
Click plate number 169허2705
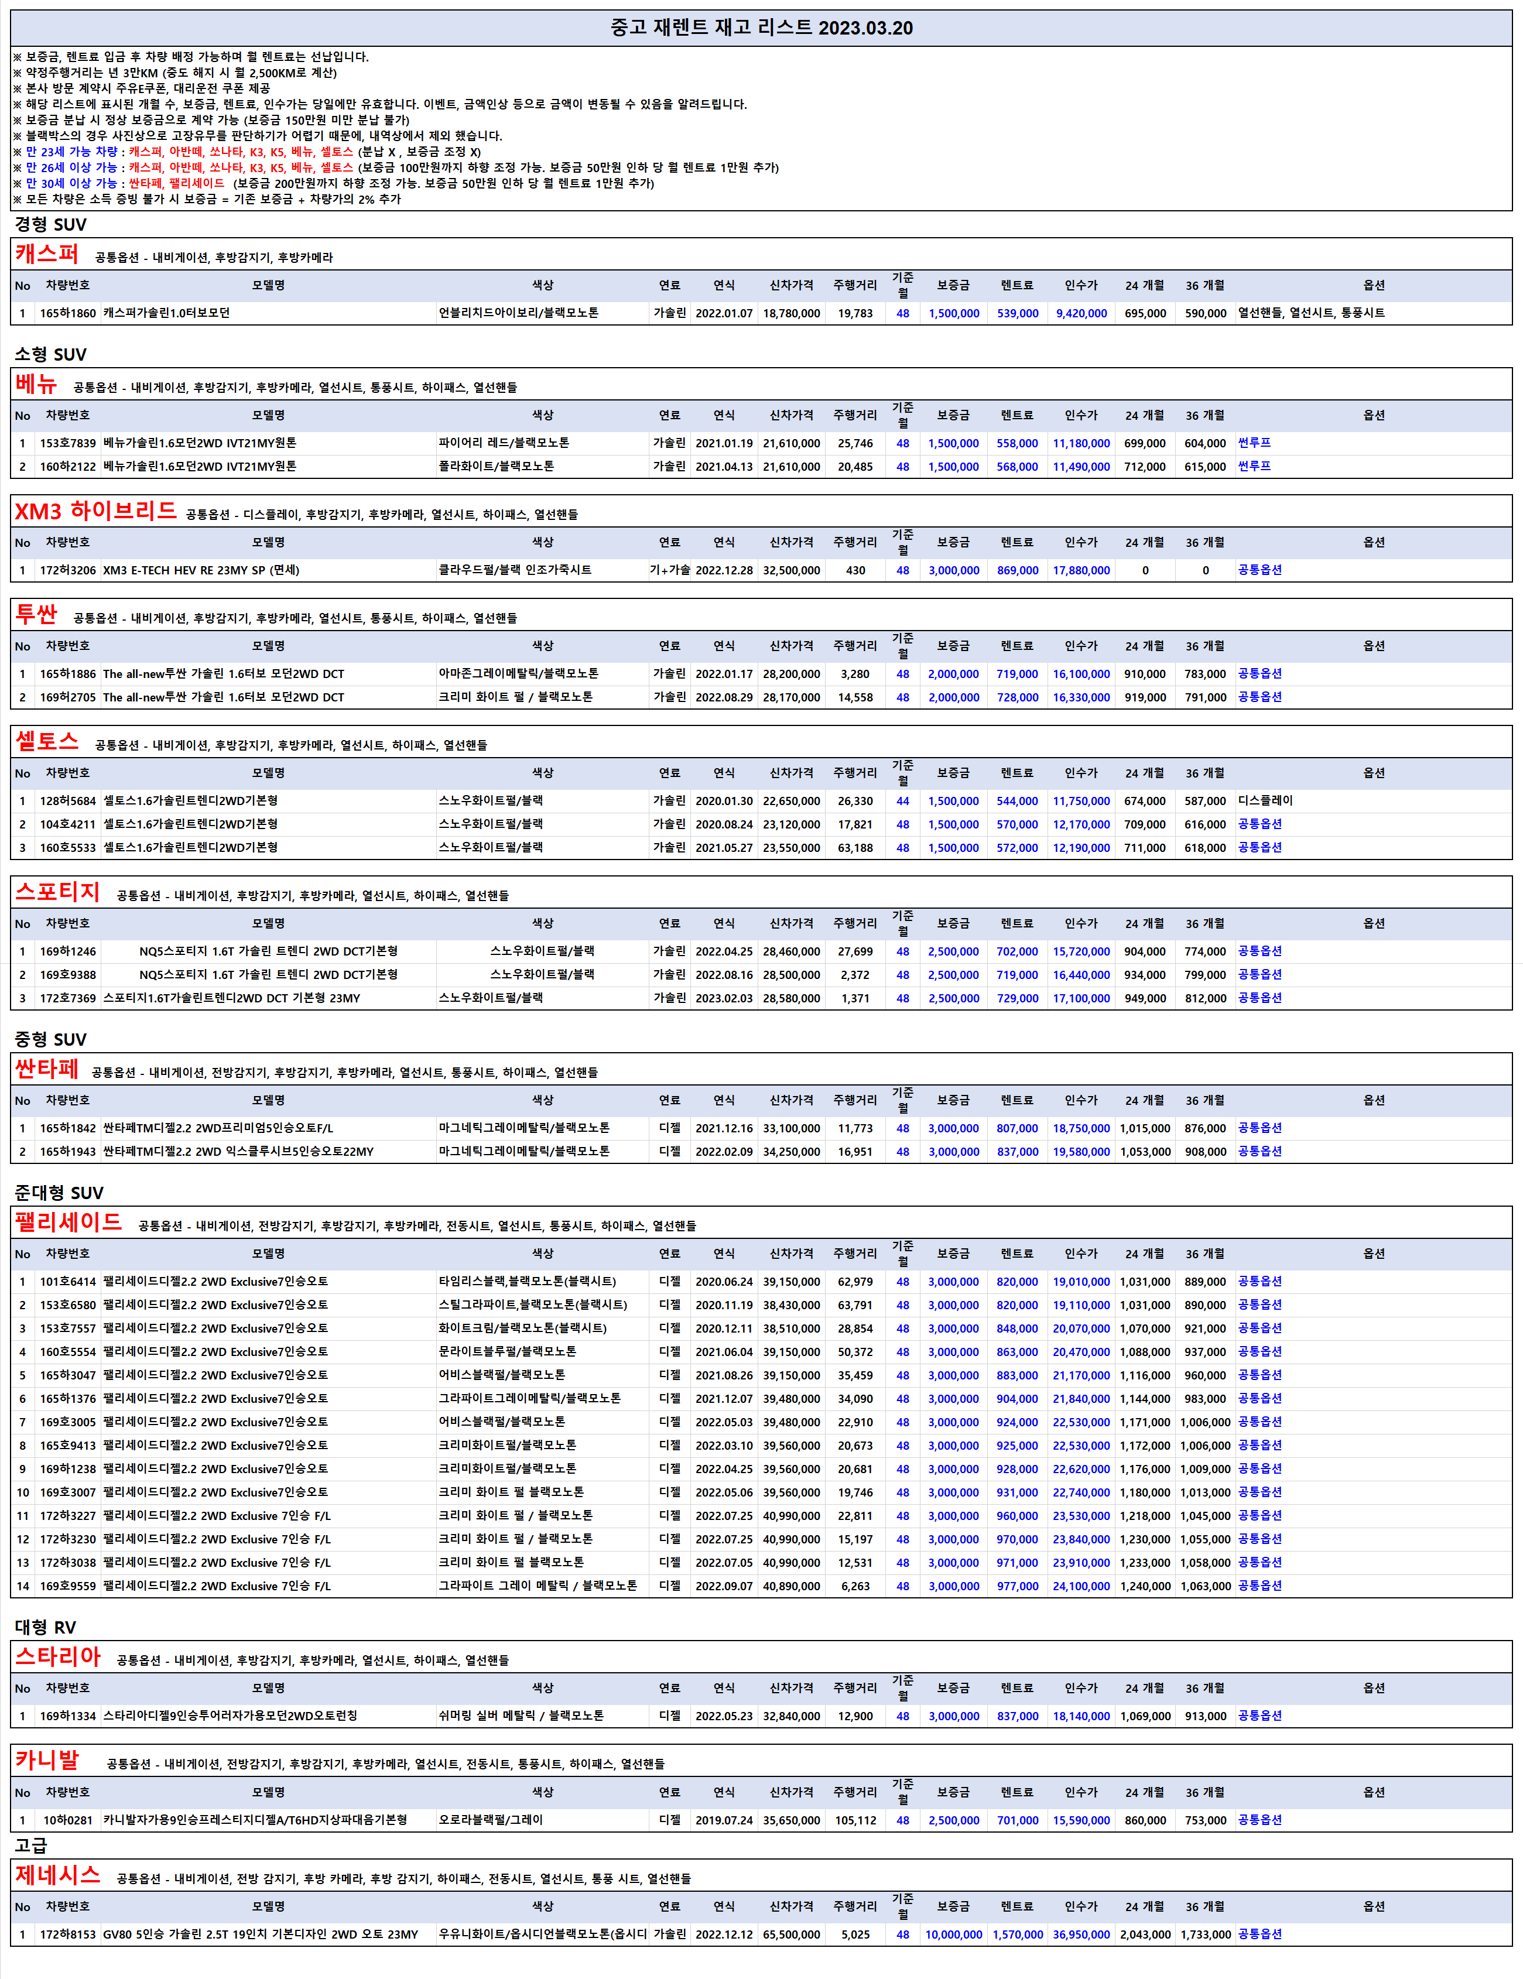point(68,698)
